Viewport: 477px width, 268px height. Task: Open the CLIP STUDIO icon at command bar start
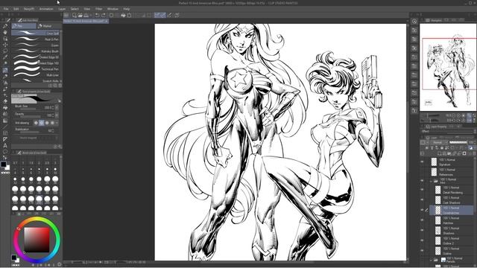tap(66, 15)
